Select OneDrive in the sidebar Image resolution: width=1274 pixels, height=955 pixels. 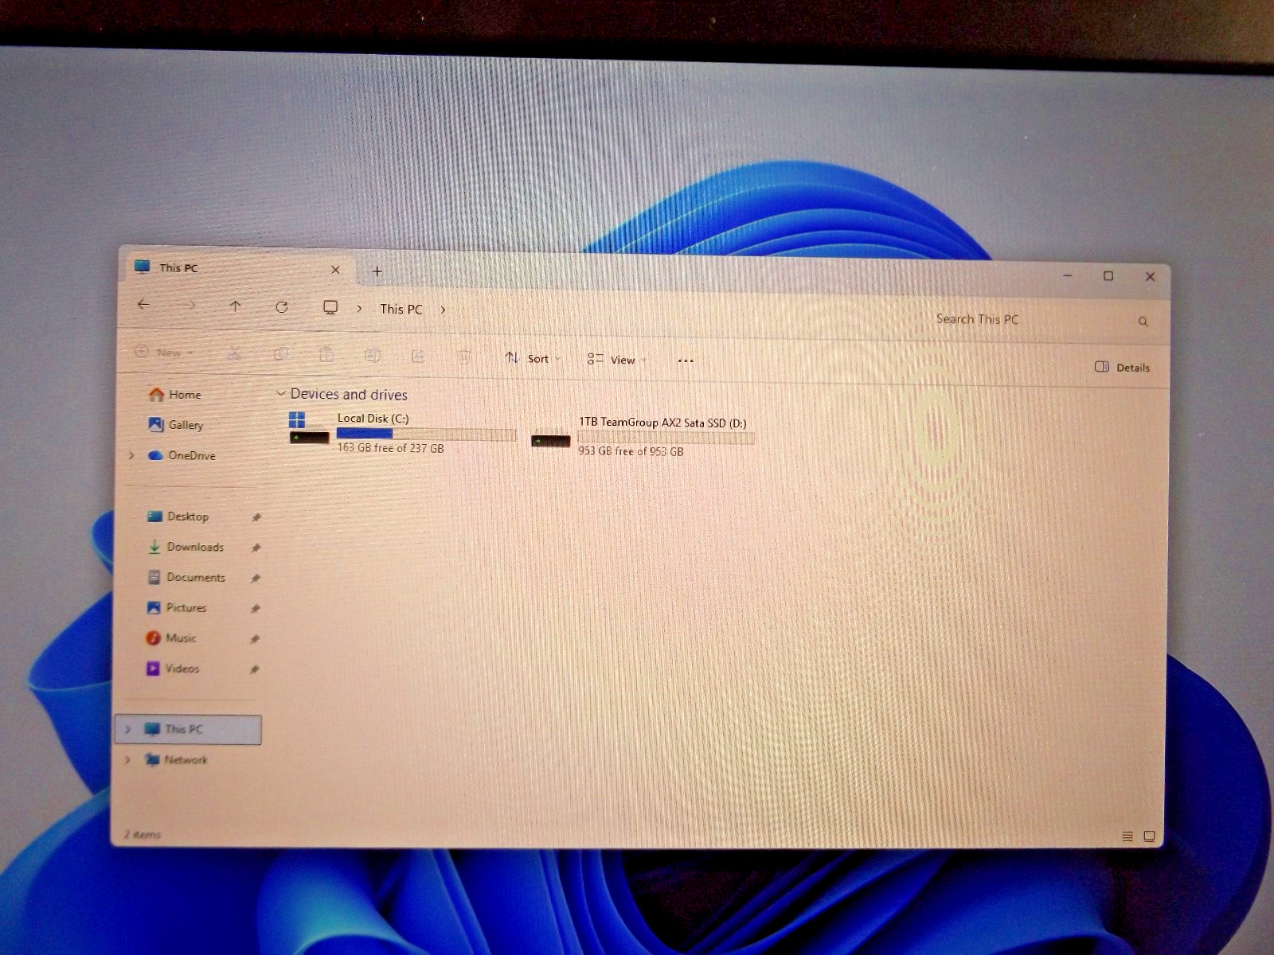182,455
